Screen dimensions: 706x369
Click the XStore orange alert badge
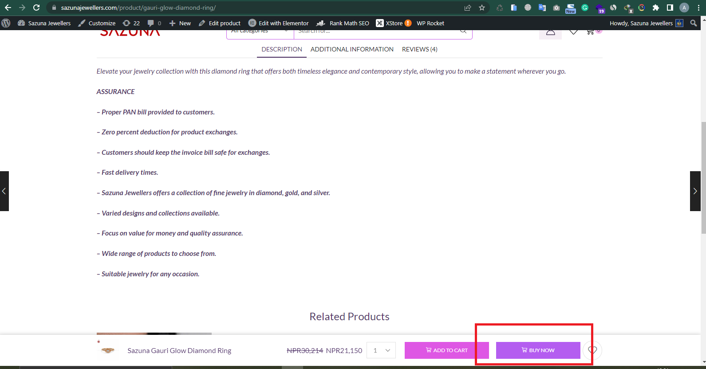tap(408, 23)
